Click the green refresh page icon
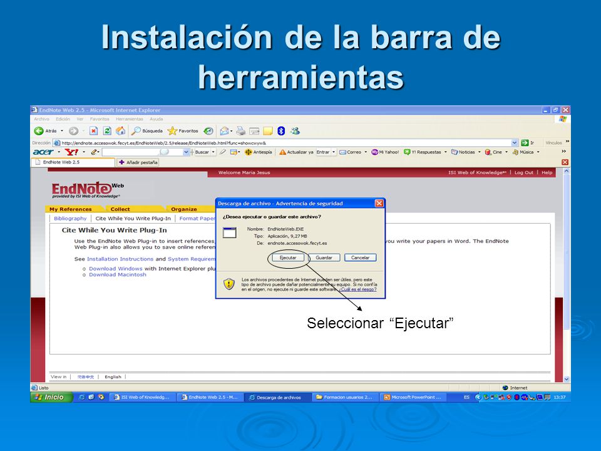Screen dimensions: 601x451 pyautogui.click(x=107, y=131)
